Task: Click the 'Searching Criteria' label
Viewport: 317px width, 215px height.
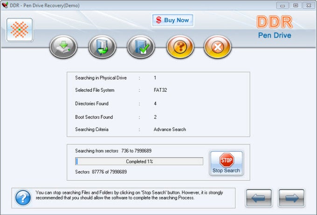Action: click(x=92, y=129)
